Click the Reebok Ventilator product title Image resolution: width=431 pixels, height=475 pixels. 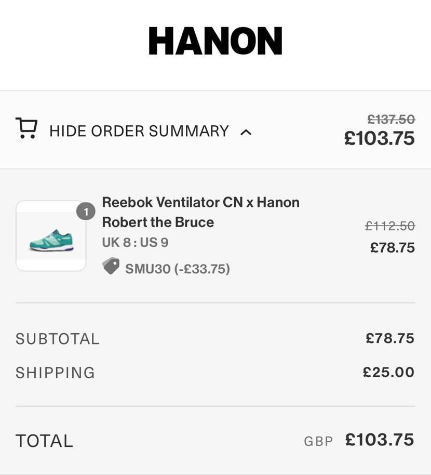(200, 212)
